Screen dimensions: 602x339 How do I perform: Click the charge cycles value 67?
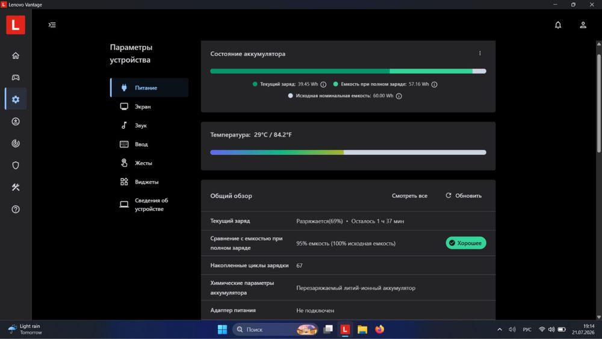[299, 266]
